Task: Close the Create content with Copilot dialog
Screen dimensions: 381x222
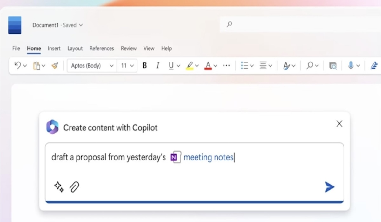Action: pos(339,124)
